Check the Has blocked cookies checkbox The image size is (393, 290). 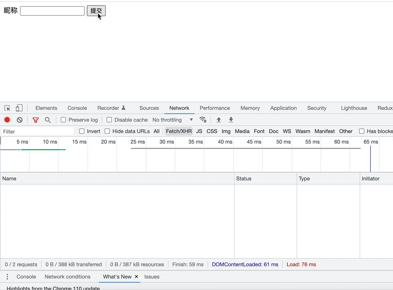point(361,131)
